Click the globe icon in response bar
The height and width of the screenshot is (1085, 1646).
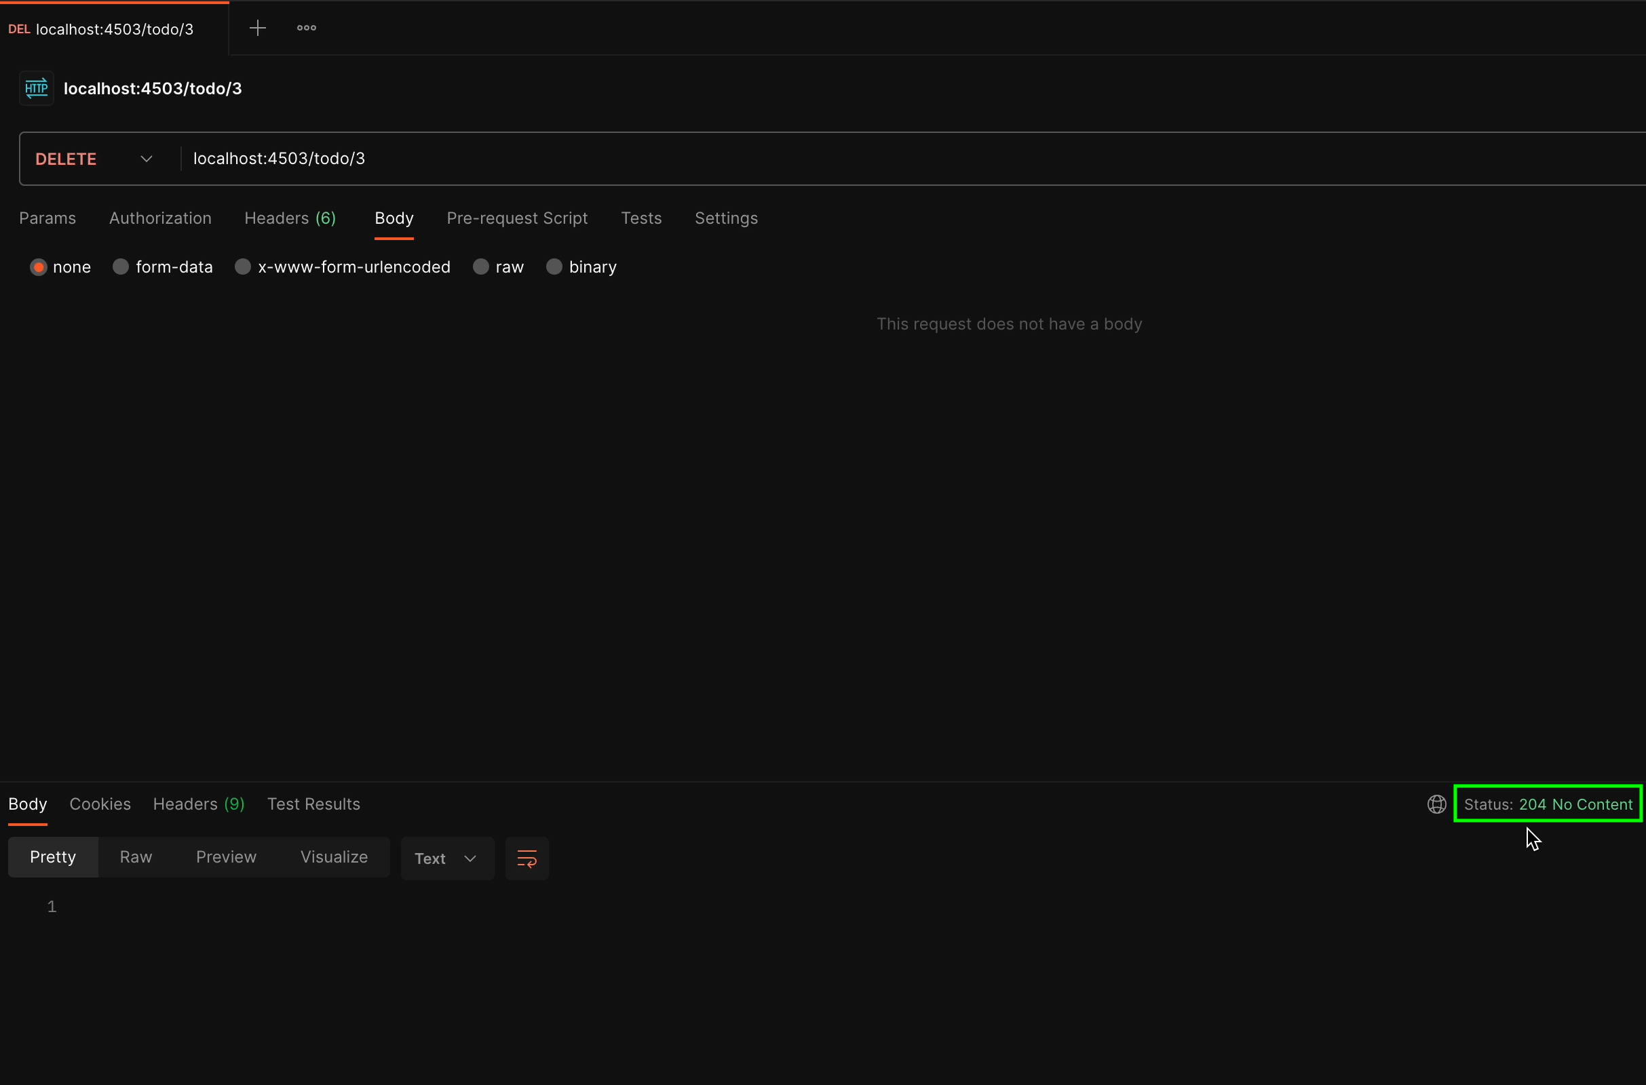tap(1436, 804)
